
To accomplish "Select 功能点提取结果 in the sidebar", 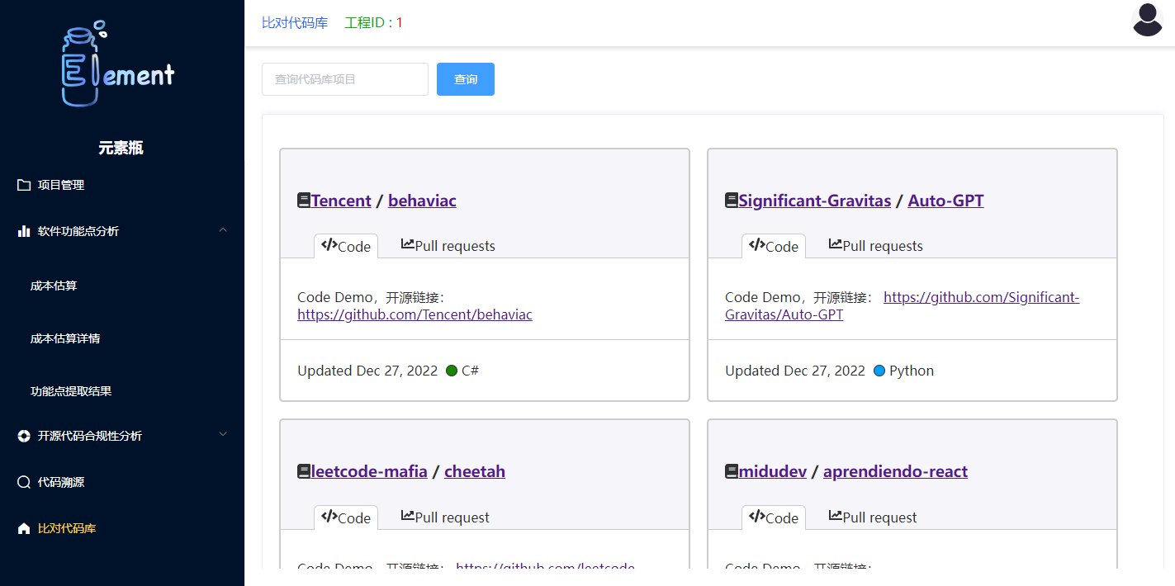I will point(71,391).
